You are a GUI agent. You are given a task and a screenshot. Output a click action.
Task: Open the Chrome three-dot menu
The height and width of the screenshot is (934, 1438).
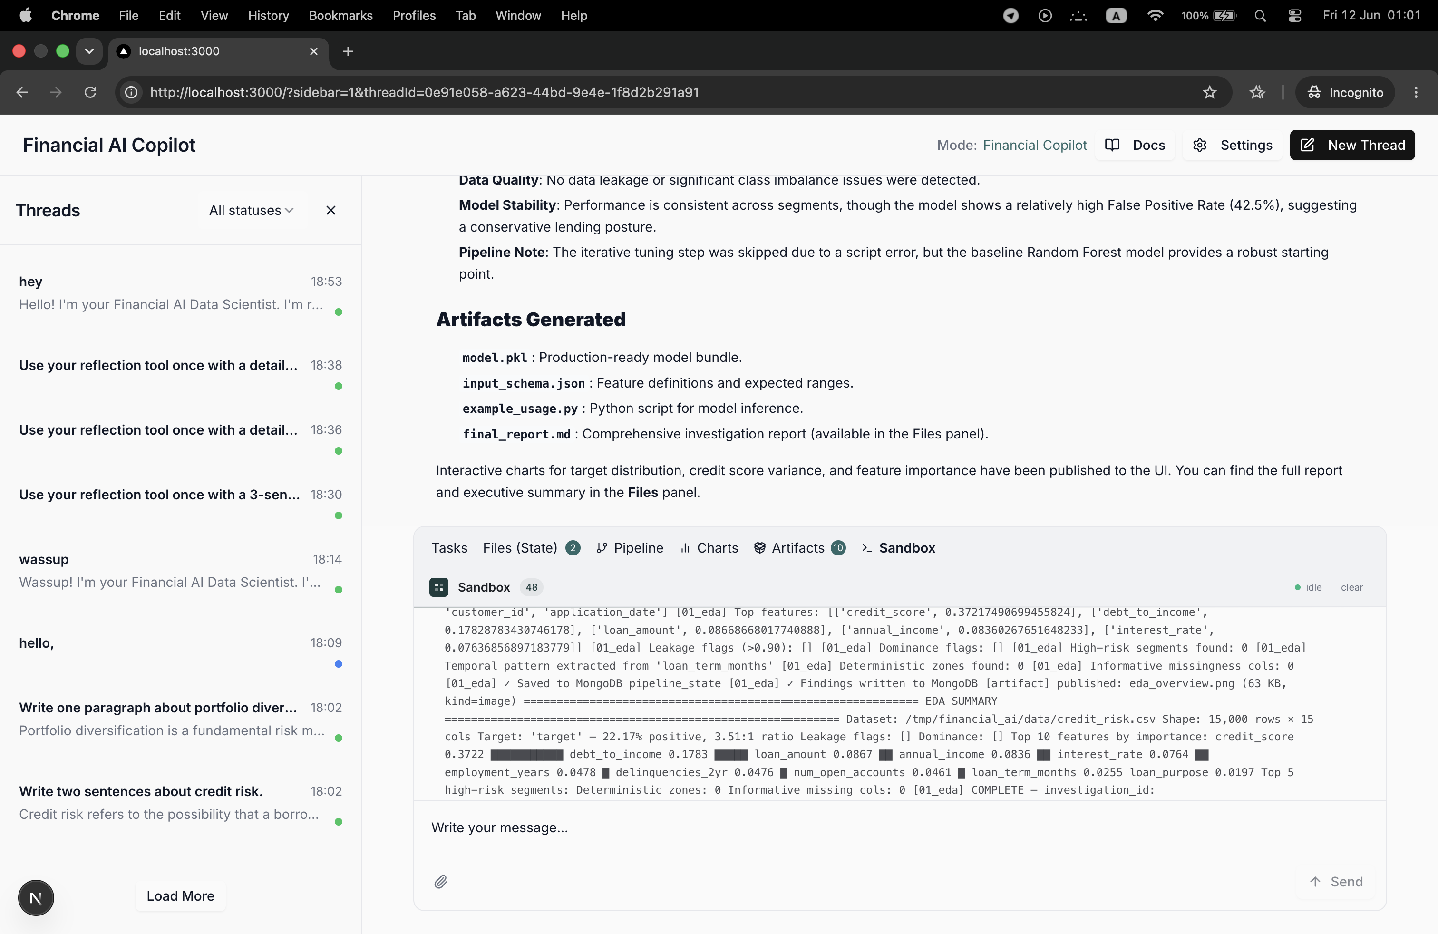point(1416,92)
